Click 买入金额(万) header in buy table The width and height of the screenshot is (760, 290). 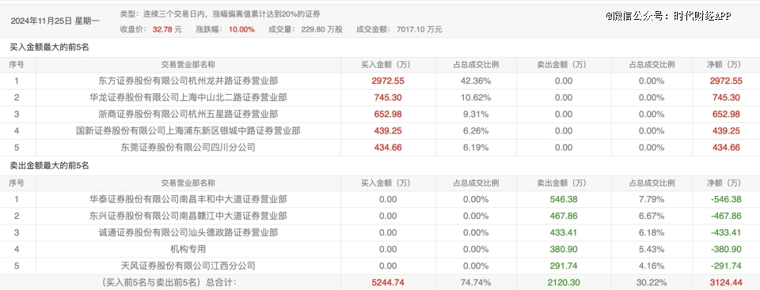[388, 64]
